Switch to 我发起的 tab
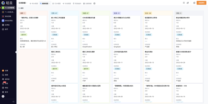 (77, 4)
